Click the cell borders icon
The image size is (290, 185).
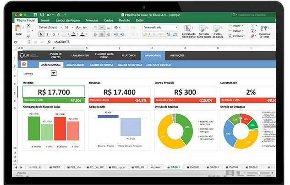tap(64, 34)
